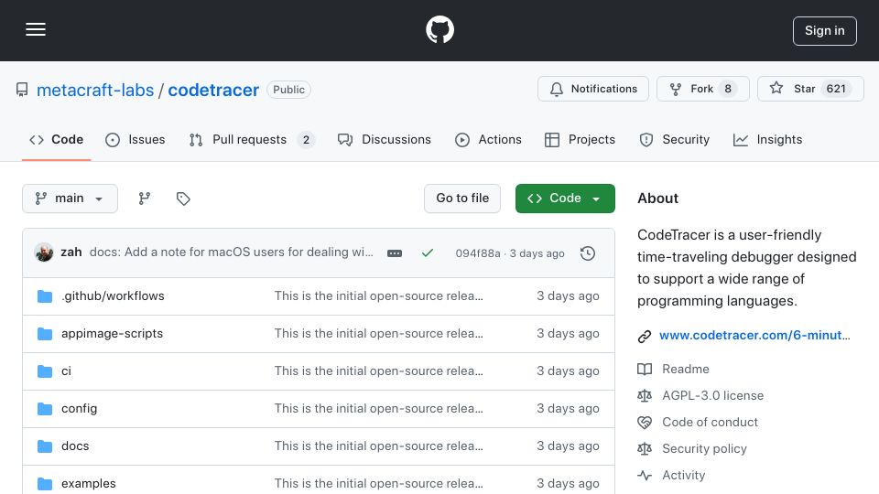Expand commit message ellipsis button
The height and width of the screenshot is (494, 879).
point(395,253)
